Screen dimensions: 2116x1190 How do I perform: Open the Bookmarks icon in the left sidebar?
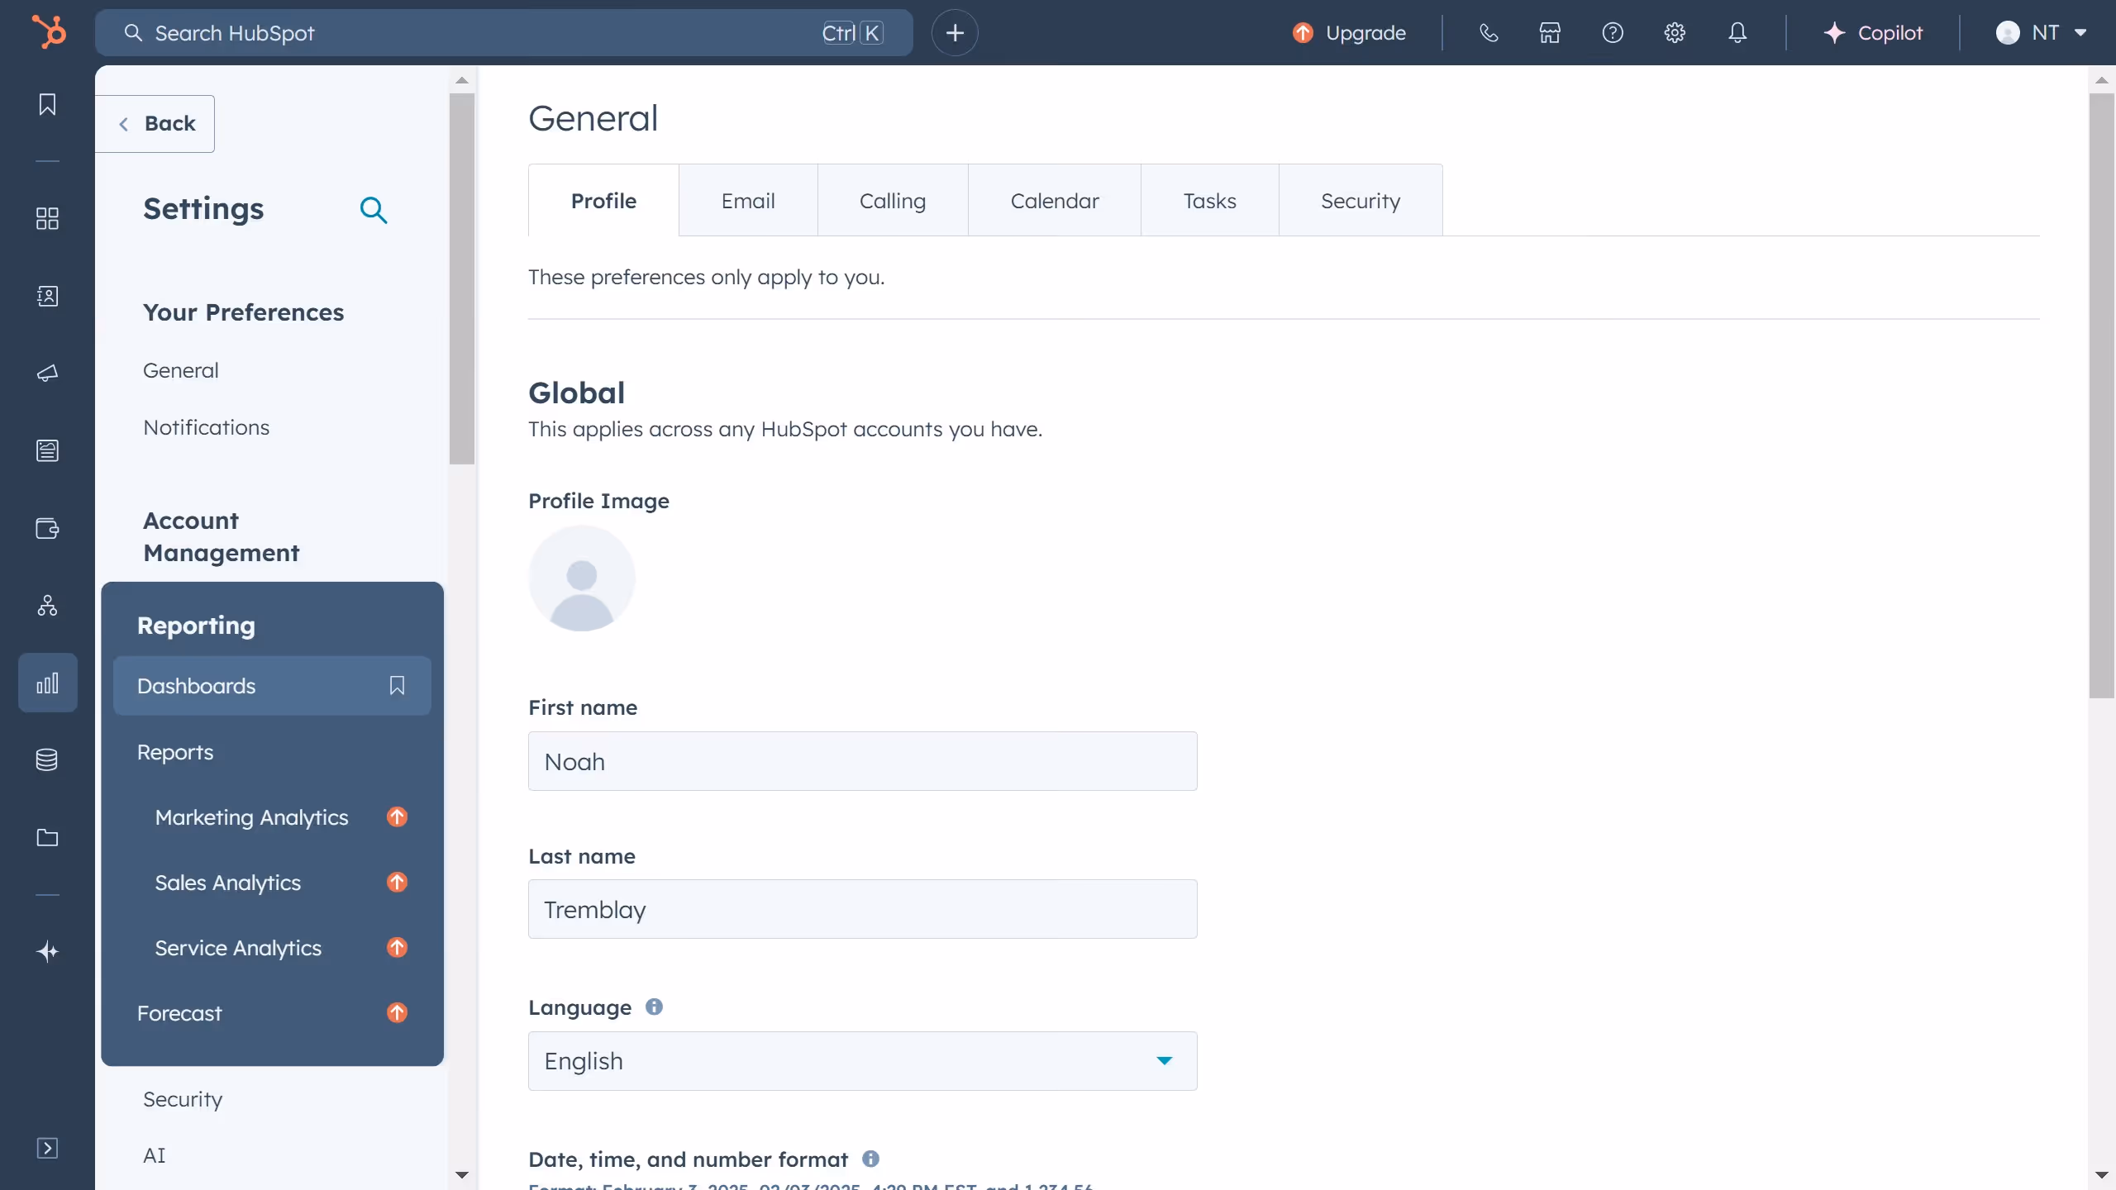click(47, 105)
